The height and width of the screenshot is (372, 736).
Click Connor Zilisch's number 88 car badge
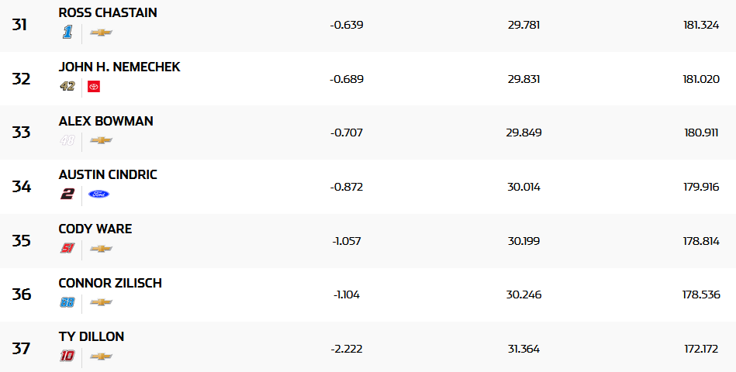[67, 302]
